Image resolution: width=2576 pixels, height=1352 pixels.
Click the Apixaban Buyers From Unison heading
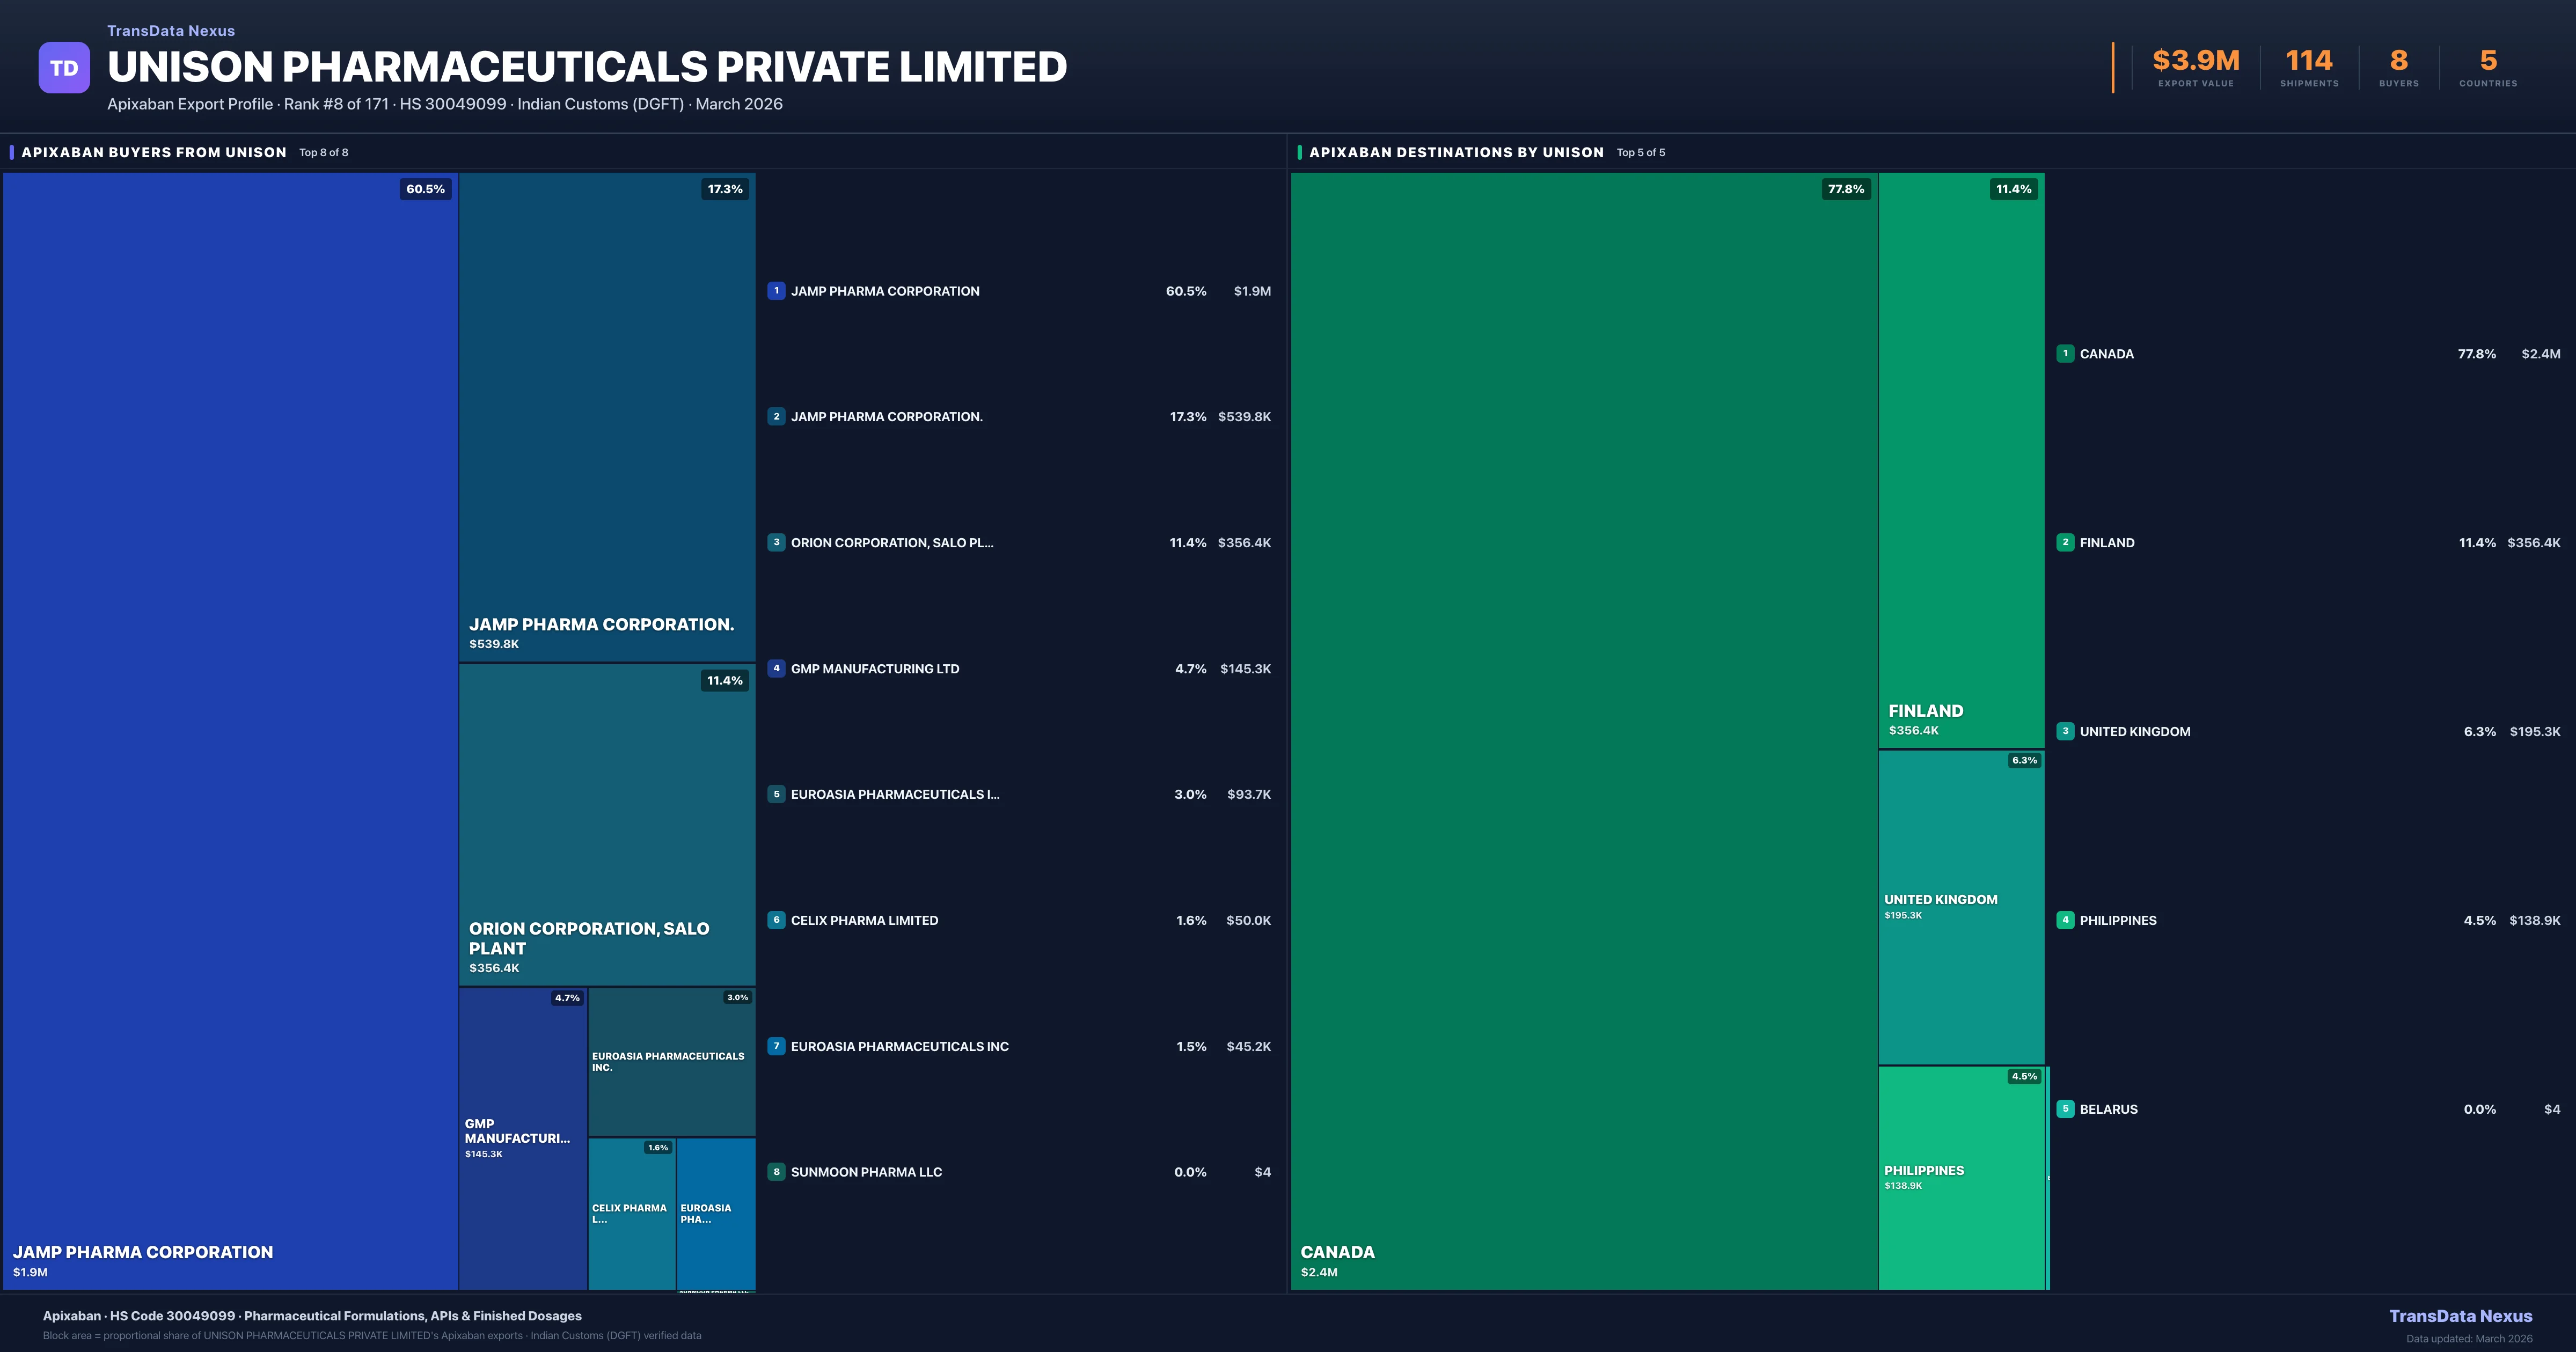[x=154, y=152]
